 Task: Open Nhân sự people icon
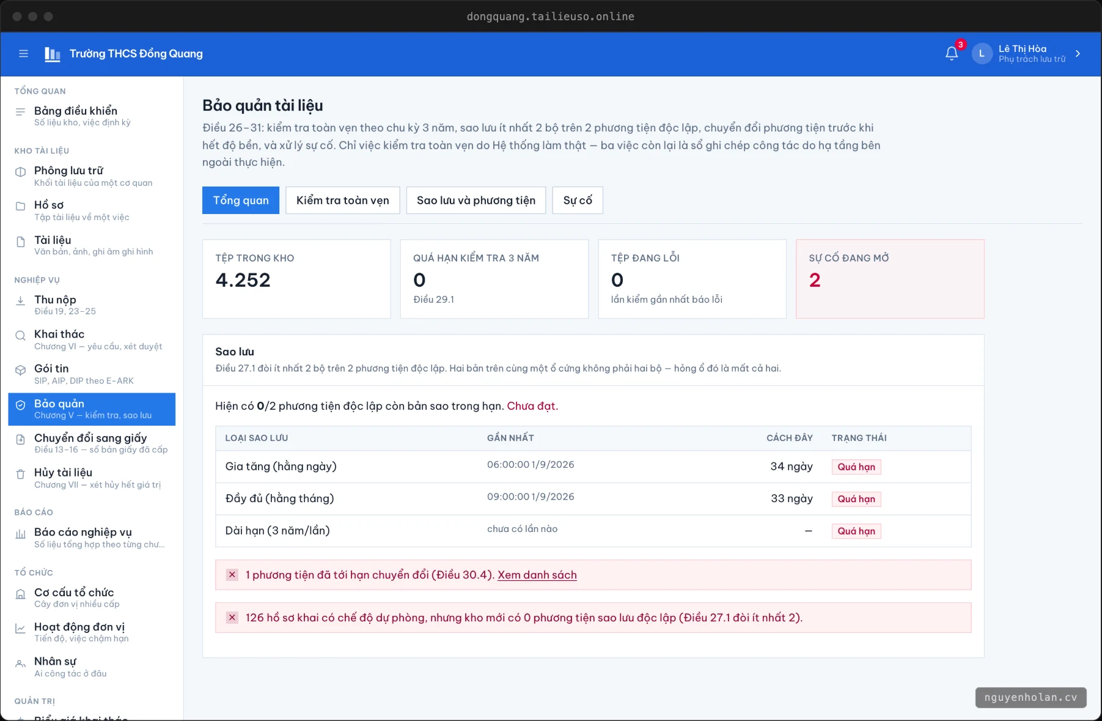[20, 663]
